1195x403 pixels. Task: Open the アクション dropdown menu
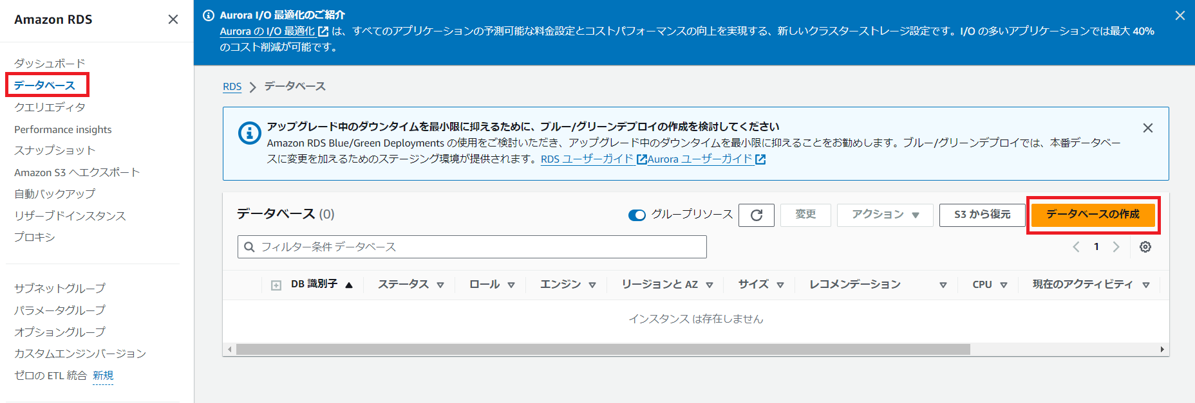click(885, 215)
